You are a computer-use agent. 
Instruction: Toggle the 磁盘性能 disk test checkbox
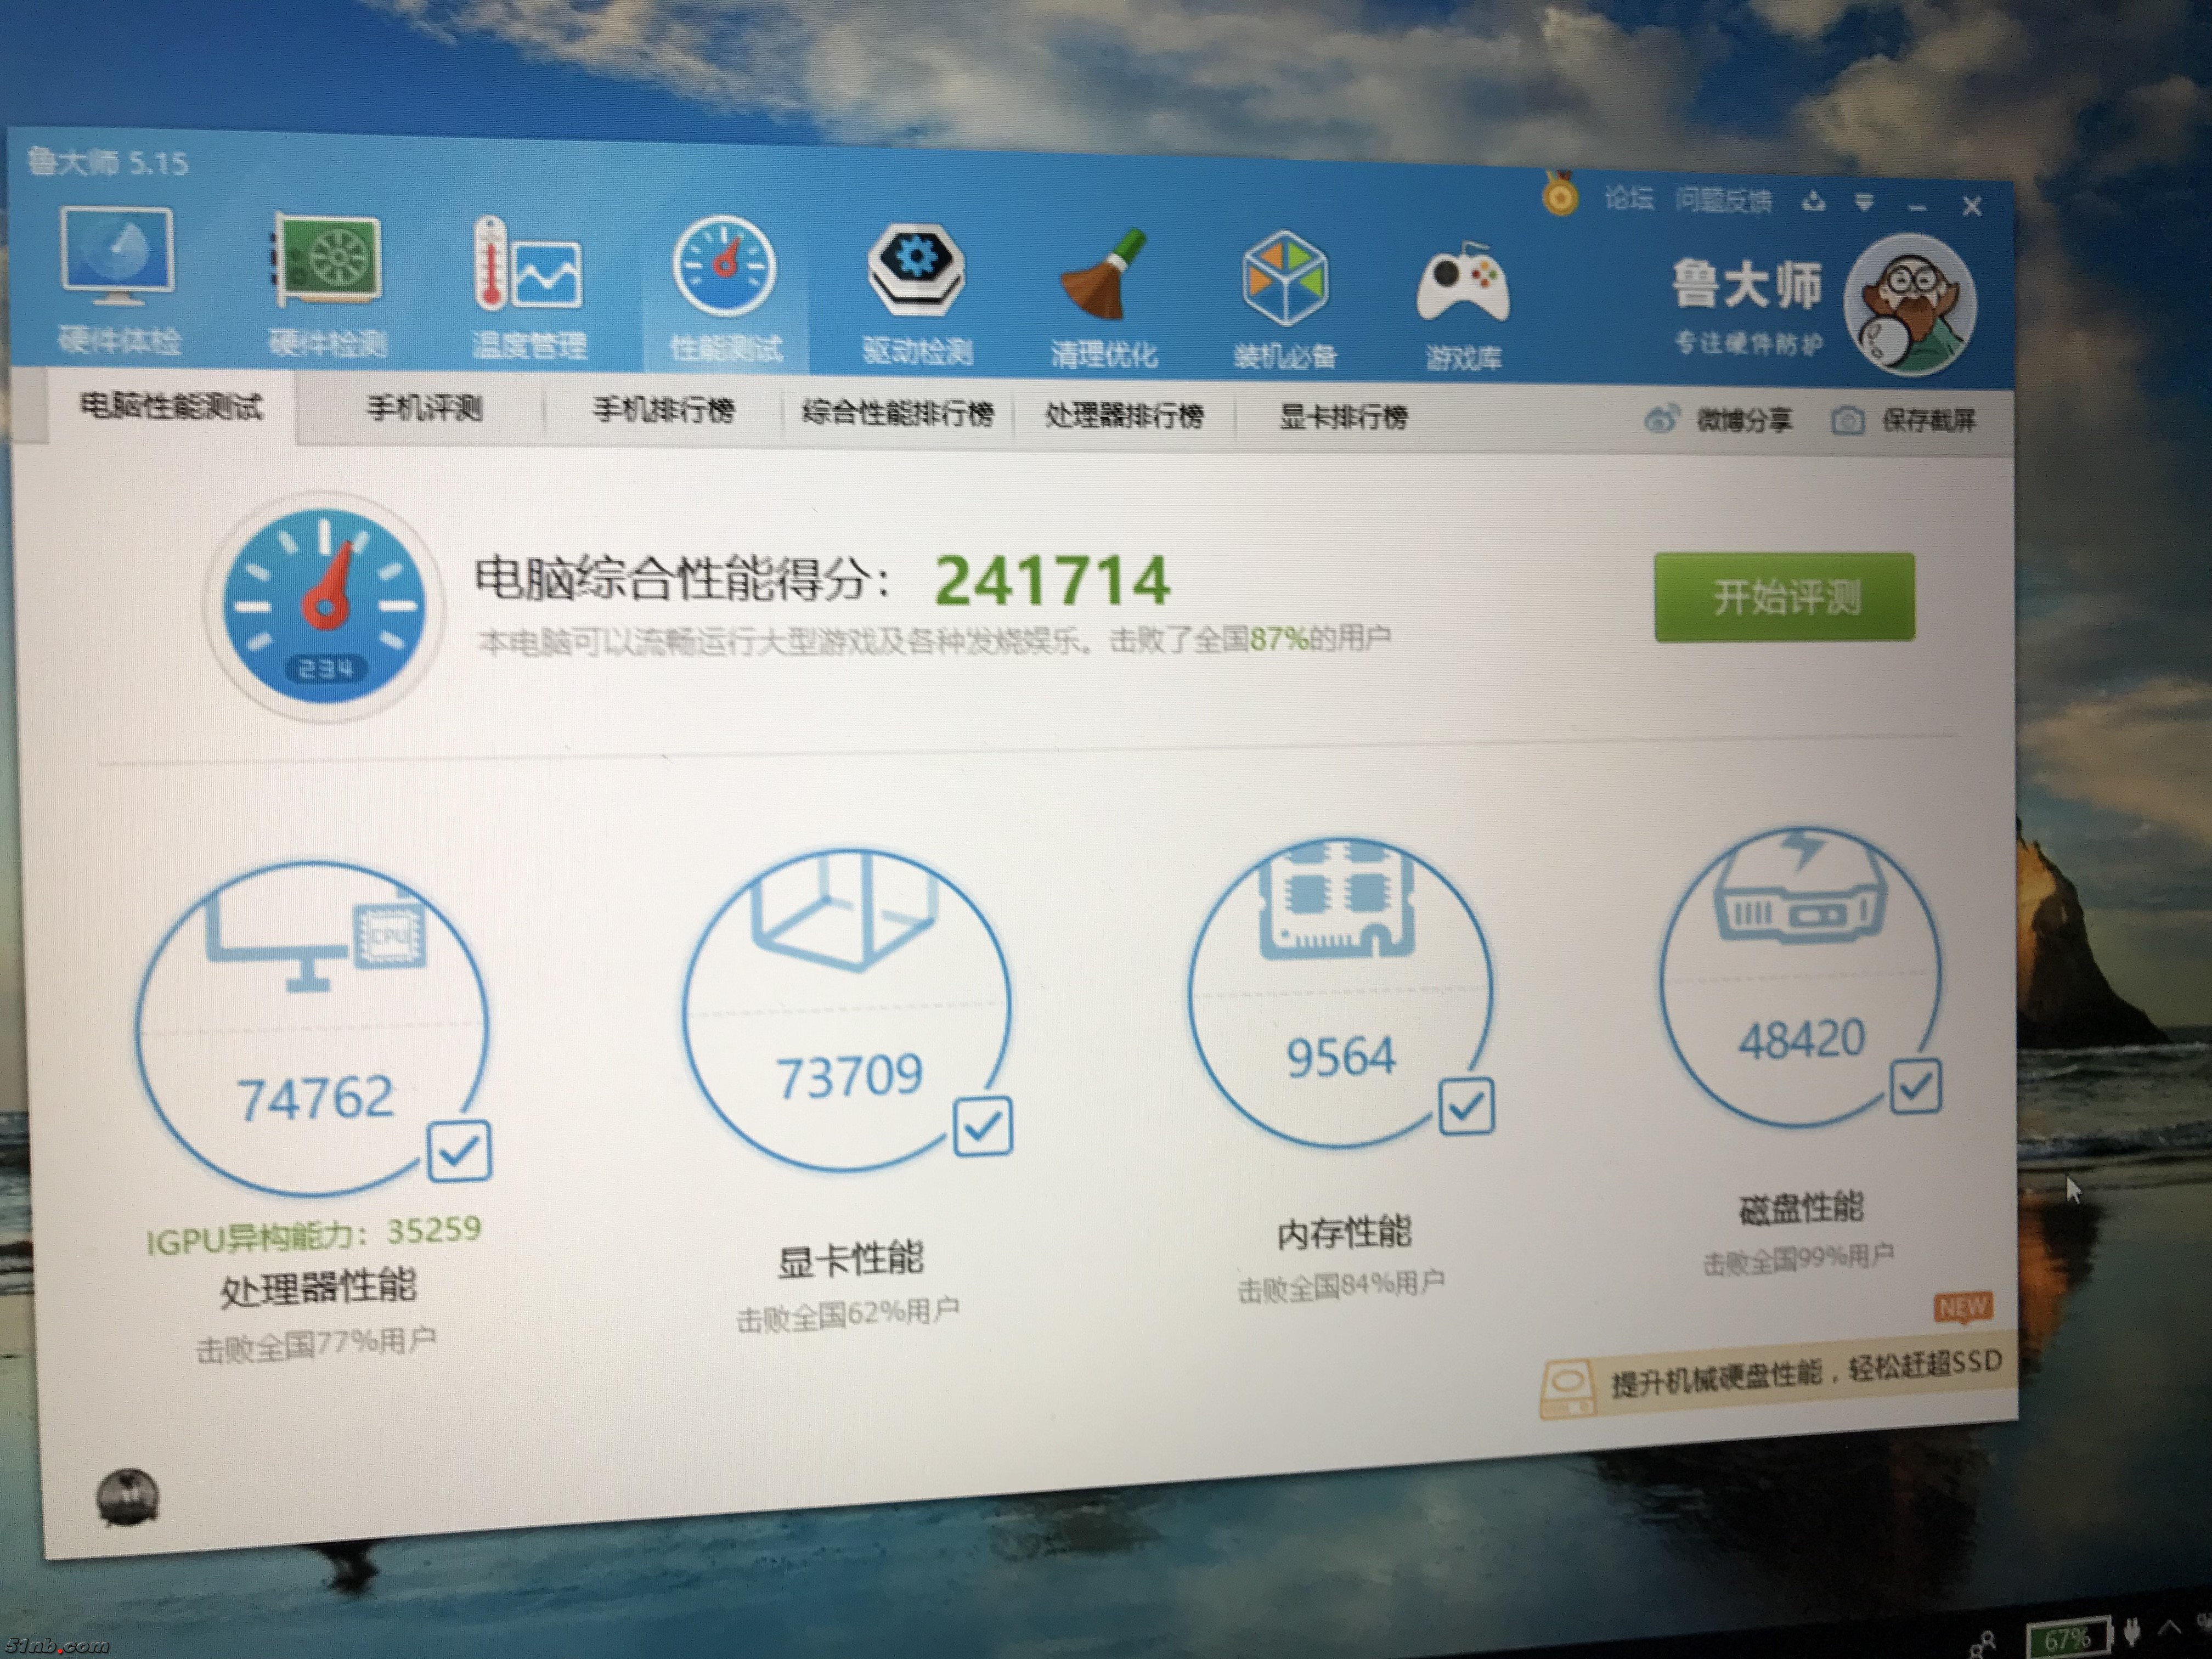coord(1915,1087)
